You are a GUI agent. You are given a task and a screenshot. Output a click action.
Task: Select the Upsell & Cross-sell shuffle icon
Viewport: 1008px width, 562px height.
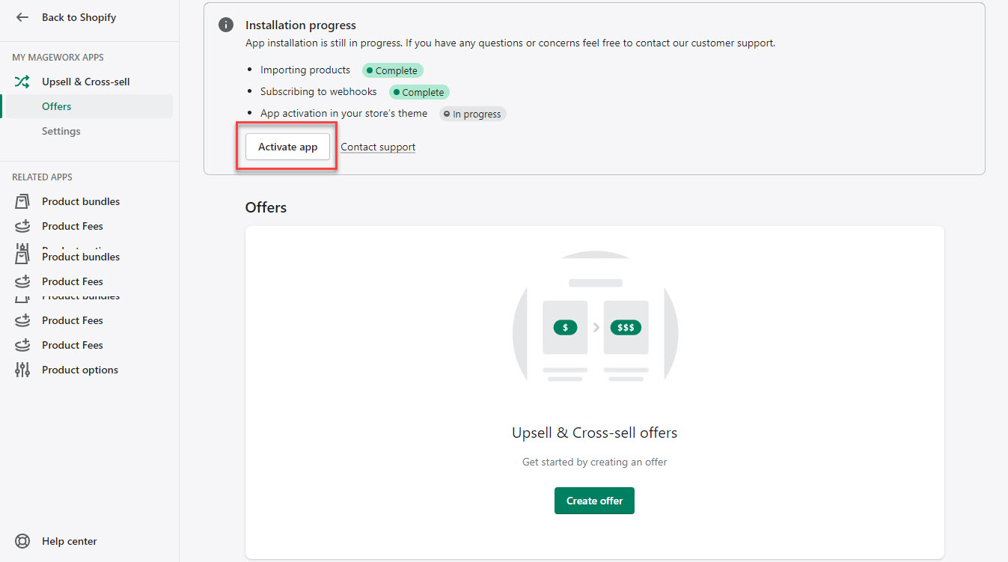click(x=22, y=81)
